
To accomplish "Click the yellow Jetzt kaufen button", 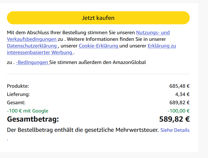I will [x=98, y=18].
